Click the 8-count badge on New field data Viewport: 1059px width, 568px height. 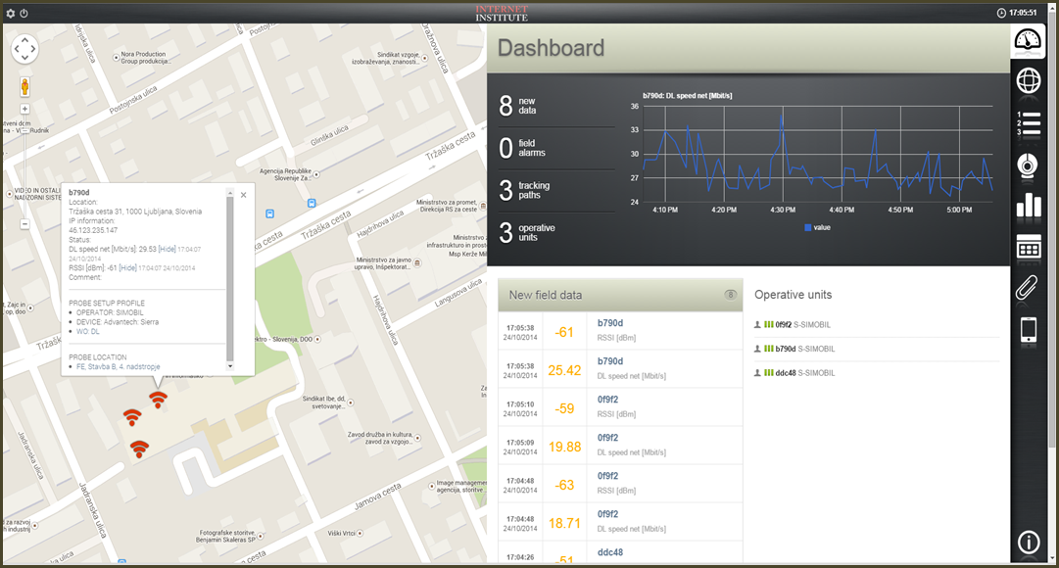click(x=731, y=295)
